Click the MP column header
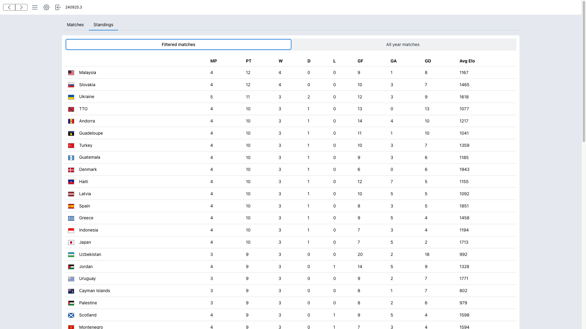This screenshot has height=329, width=586. click(214, 61)
